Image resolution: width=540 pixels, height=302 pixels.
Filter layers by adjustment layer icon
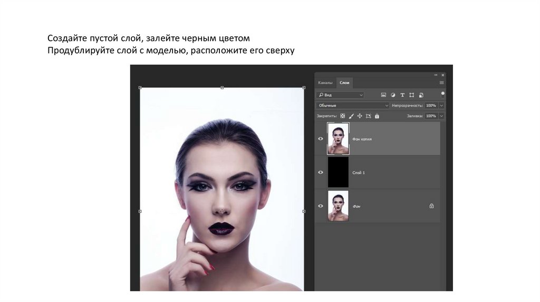point(393,95)
